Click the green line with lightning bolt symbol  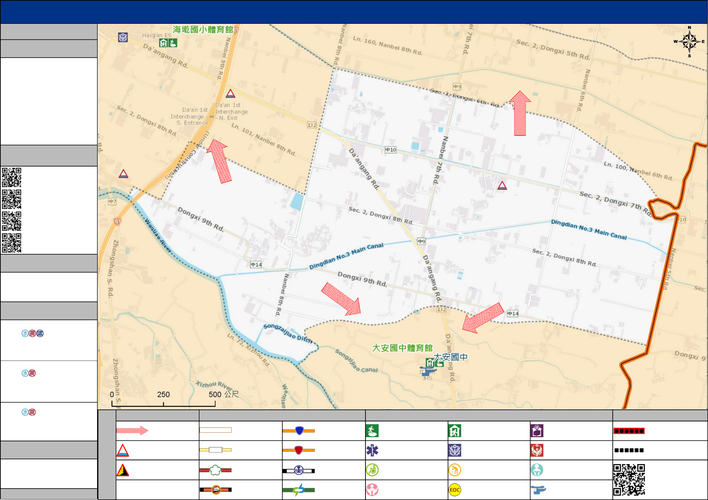(299, 490)
